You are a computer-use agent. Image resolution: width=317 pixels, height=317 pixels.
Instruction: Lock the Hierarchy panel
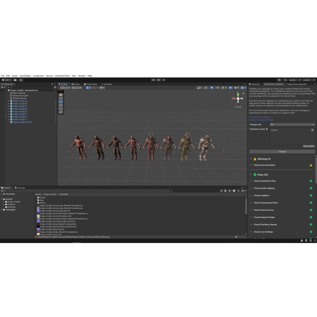(52, 84)
